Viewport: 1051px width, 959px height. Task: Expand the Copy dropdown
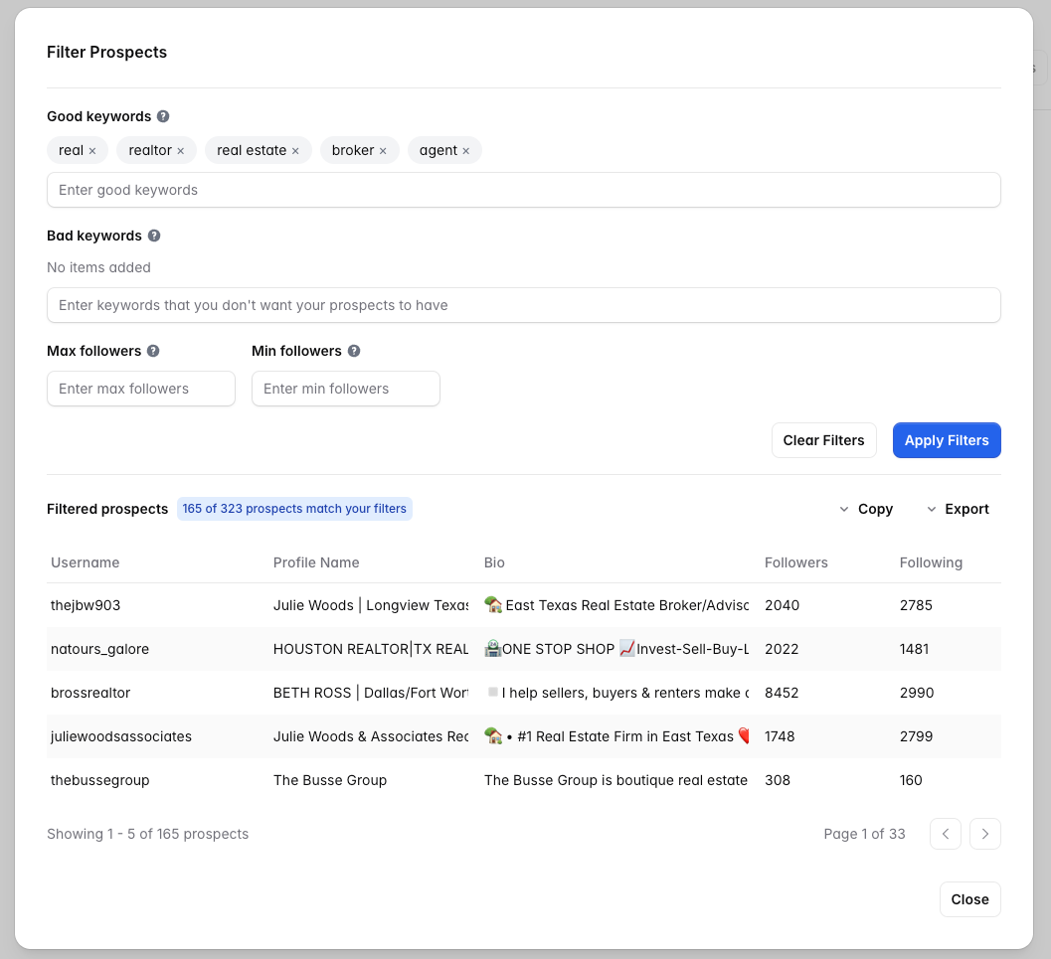[x=865, y=509]
